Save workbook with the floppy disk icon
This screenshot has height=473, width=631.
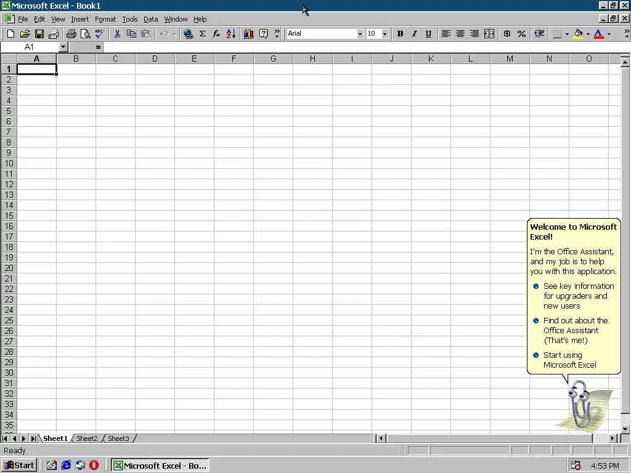(39, 34)
